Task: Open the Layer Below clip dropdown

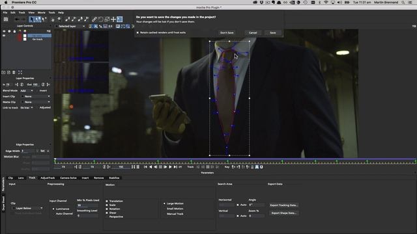Action: (x=28, y=208)
